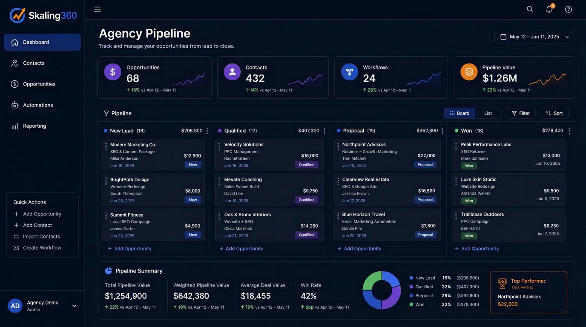Viewport: 586px width, 327px height.
Task: Expand the date range May 12 – Jun 11 dropdown
Action: point(534,37)
